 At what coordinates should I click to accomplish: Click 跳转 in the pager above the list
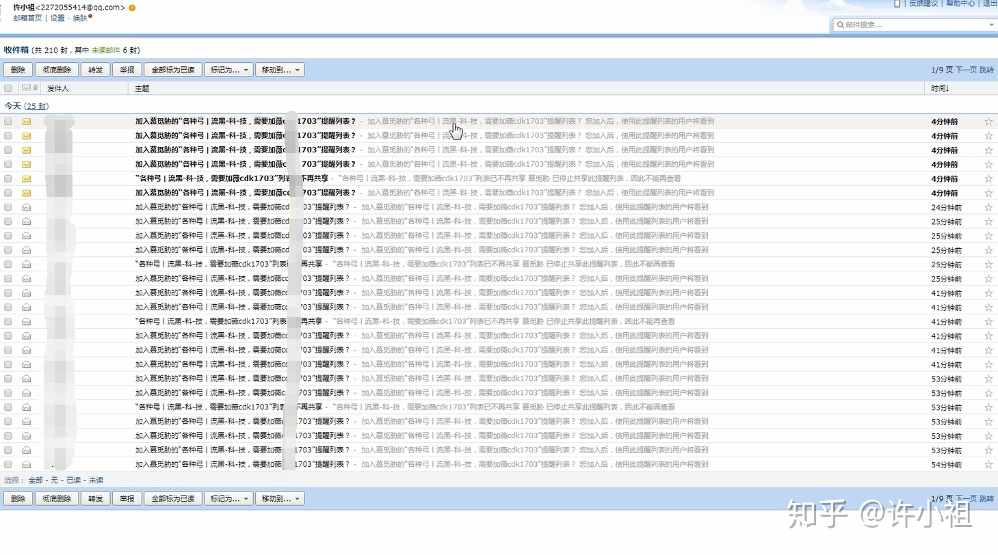coord(986,70)
